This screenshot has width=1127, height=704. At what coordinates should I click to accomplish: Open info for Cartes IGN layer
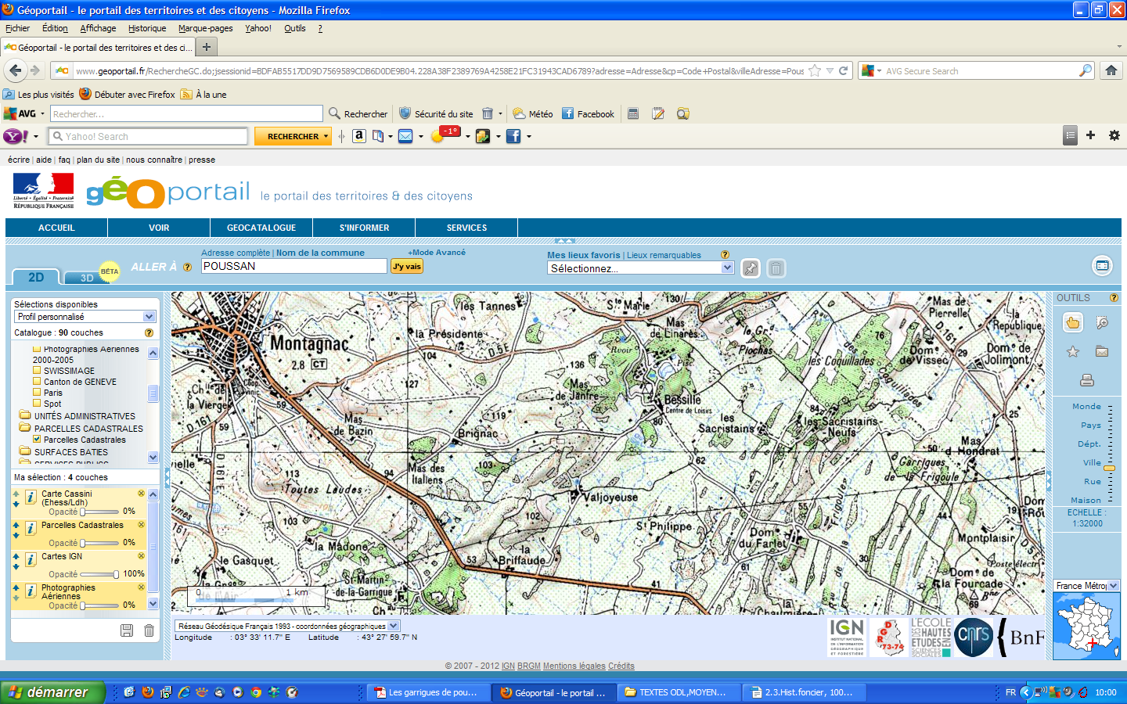31,559
